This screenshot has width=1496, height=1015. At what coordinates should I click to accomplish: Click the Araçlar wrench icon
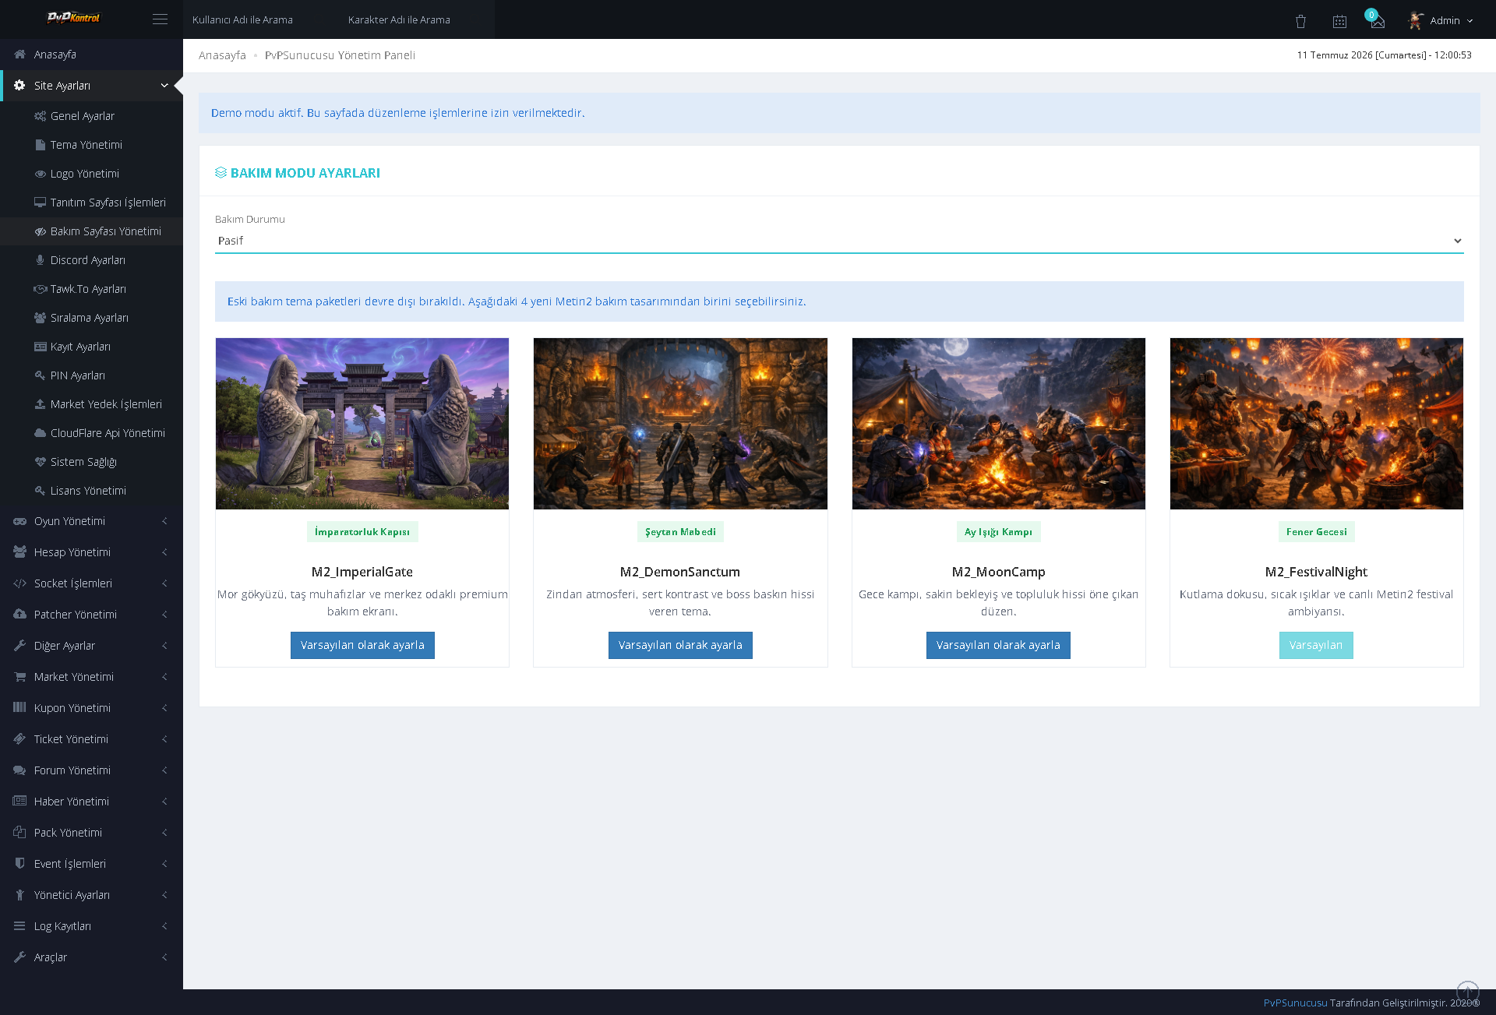pos(19,957)
